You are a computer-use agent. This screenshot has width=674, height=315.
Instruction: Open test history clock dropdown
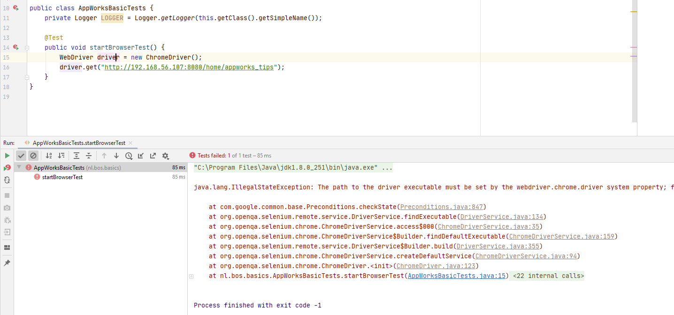(129, 156)
